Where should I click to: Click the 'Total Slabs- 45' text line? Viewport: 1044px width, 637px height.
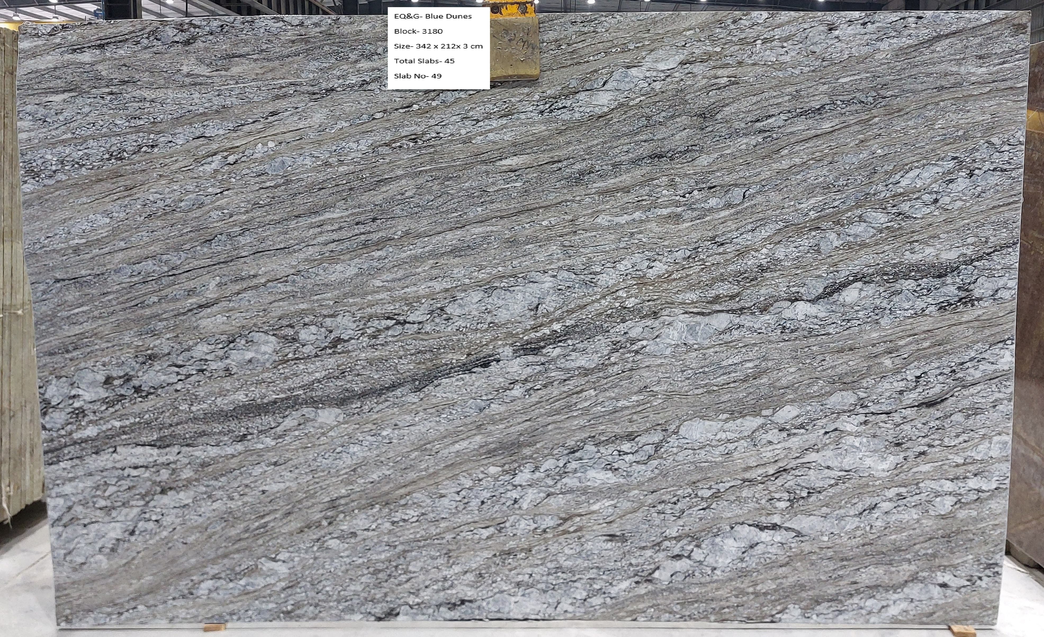pyautogui.click(x=424, y=61)
